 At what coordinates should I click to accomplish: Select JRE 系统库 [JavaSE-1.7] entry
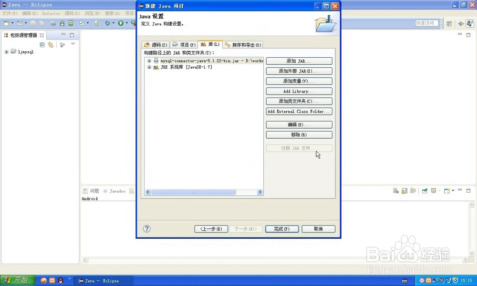click(x=186, y=67)
